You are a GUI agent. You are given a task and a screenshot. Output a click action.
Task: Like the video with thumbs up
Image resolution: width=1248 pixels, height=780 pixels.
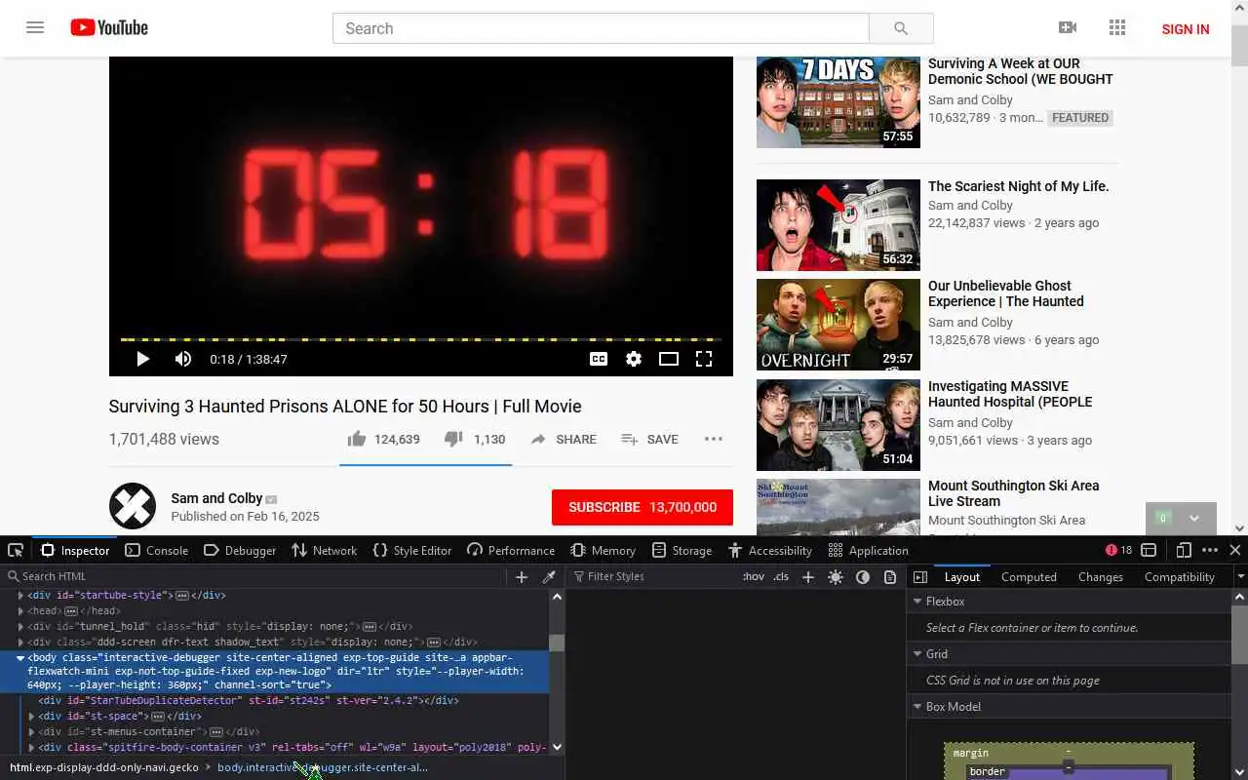384,439
